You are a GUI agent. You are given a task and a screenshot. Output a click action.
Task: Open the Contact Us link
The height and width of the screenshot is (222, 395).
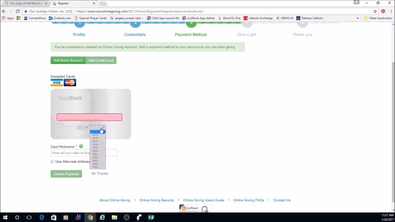click(x=282, y=200)
